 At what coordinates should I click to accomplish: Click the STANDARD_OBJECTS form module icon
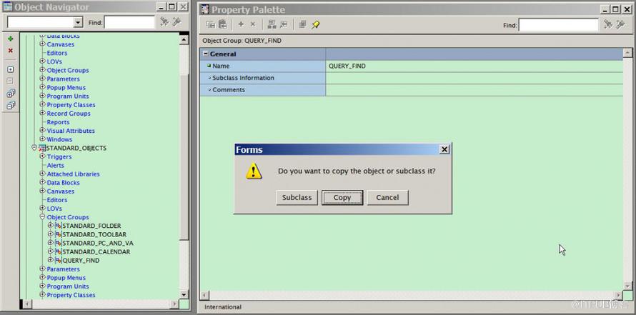pos(41,149)
